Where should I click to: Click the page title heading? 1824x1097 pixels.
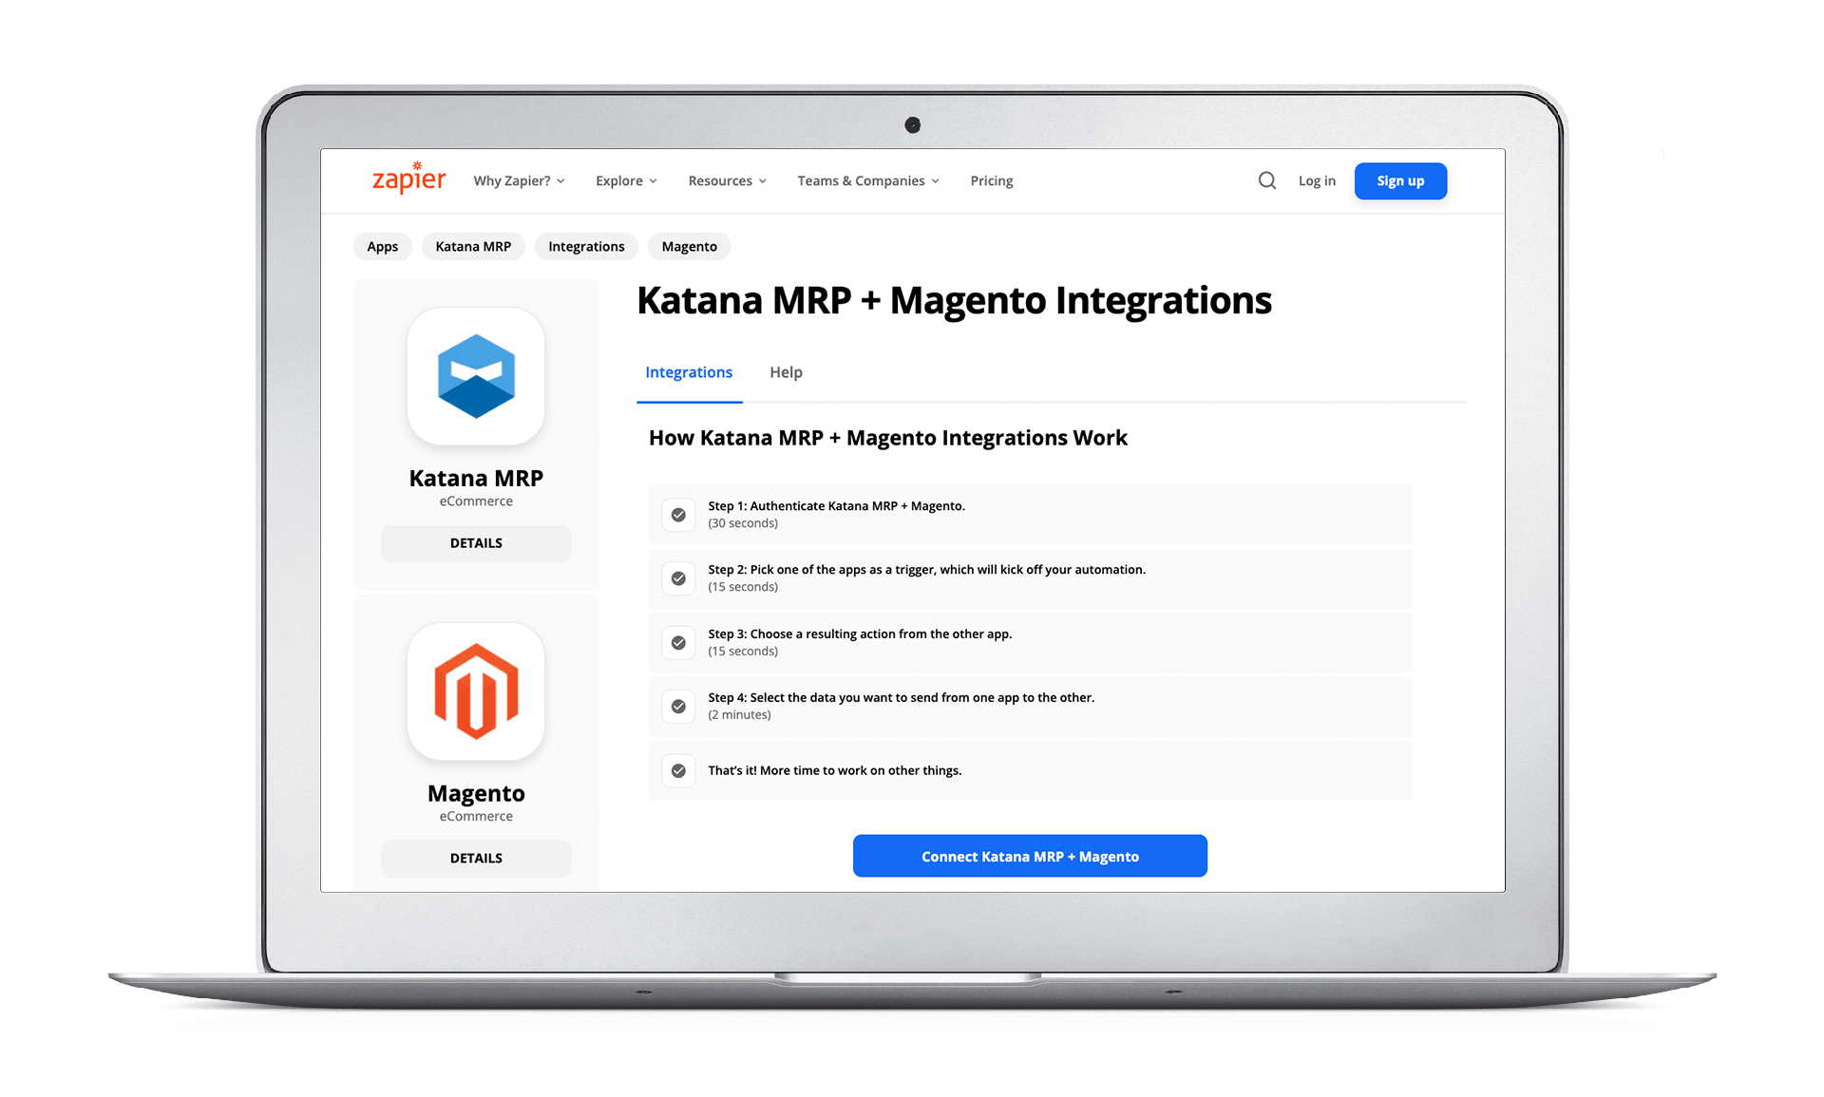[954, 300]
